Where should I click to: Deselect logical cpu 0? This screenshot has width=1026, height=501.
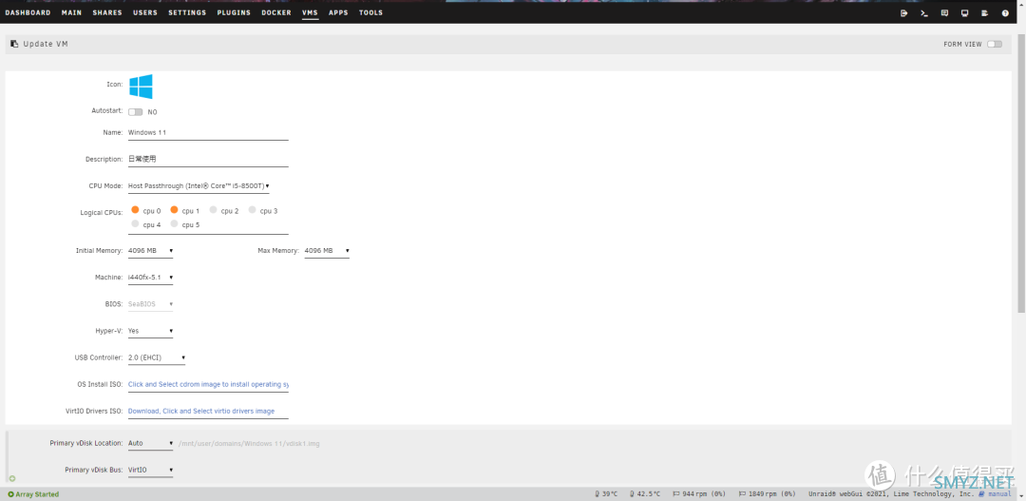136,210
